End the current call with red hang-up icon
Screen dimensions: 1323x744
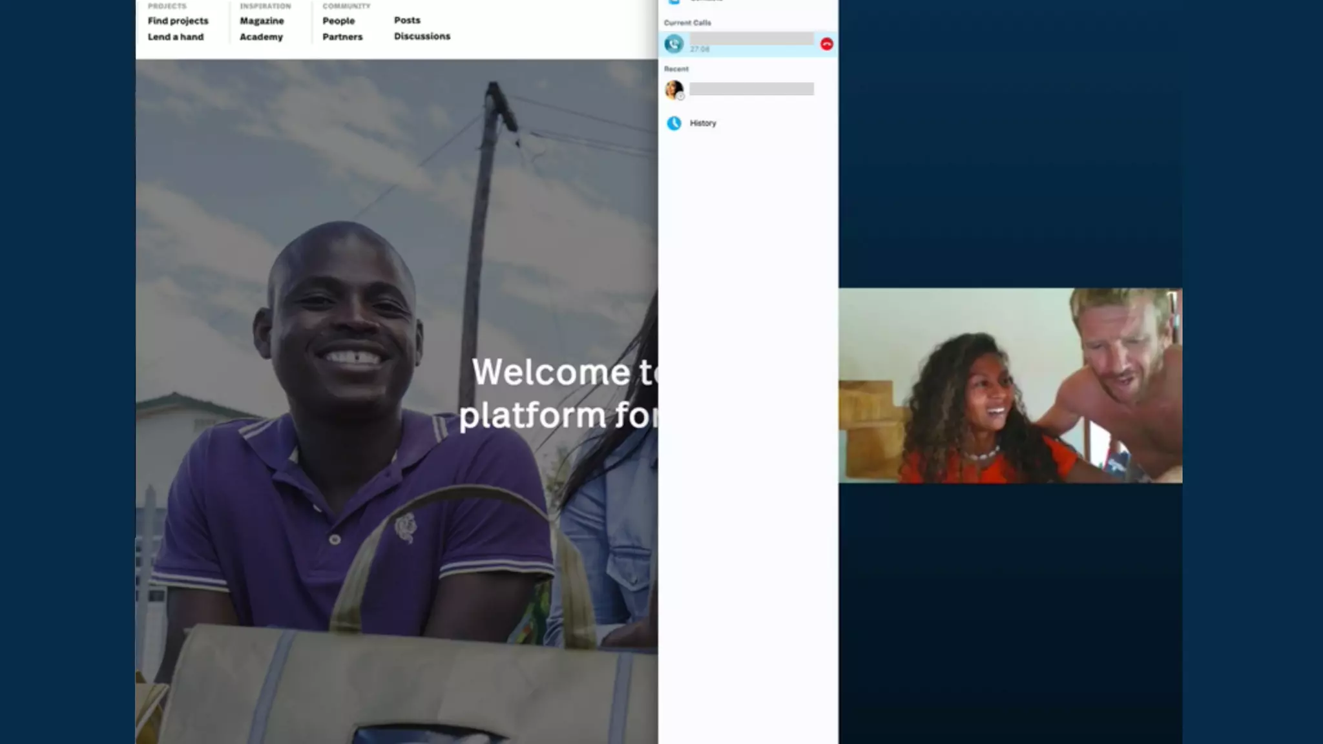pyautogui.click(x=826, y=44)
